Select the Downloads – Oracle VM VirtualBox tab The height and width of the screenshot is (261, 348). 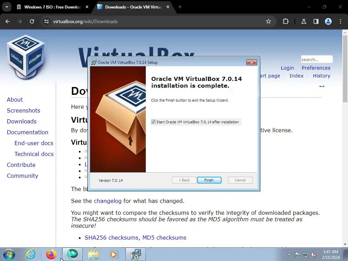(x=133, y=7)
